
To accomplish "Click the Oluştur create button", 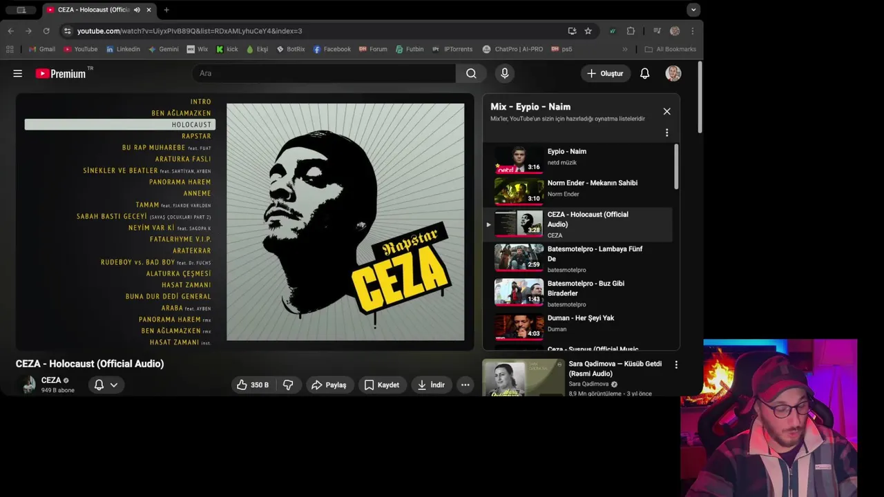I will click(605, 73).
